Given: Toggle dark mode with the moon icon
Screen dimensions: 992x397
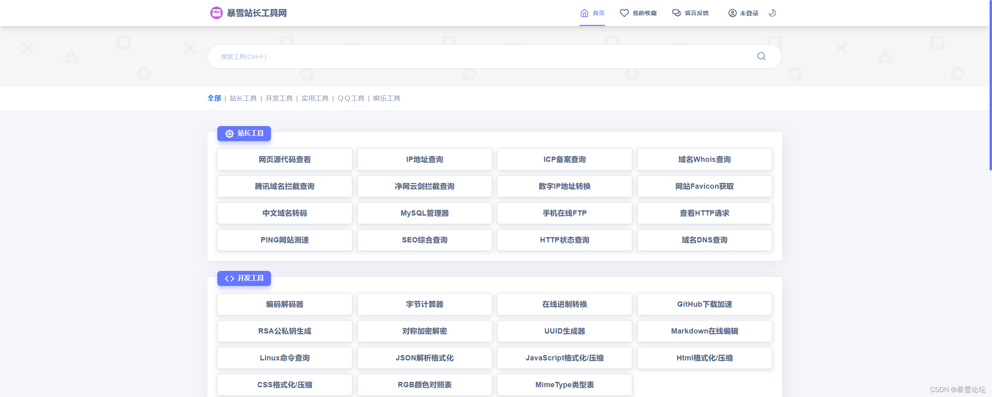Looking at the screenshot, I should (x=772, y=13).
